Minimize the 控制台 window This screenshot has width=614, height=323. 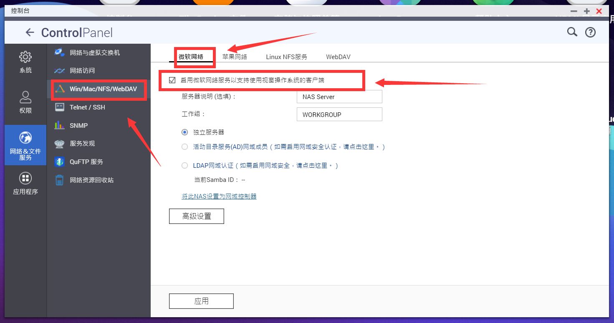point(574,11)
